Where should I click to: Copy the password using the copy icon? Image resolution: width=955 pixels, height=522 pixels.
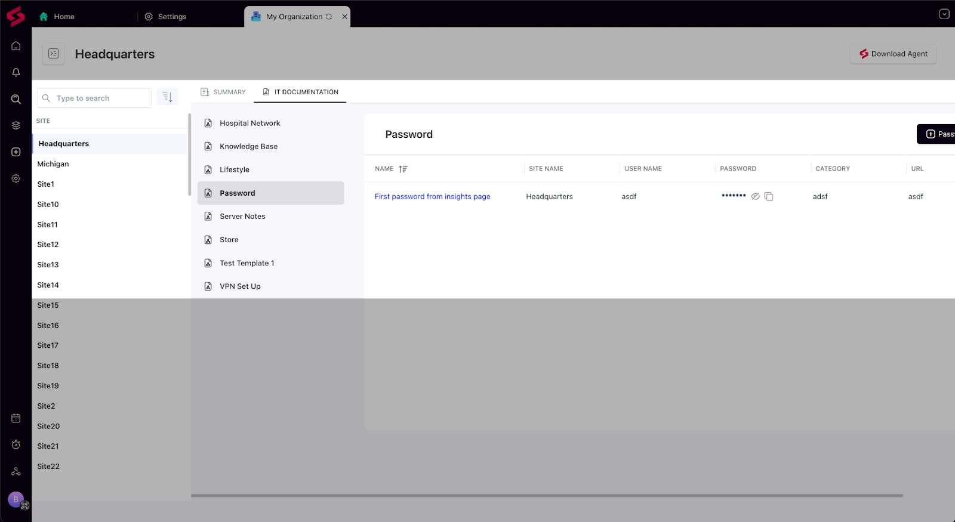(769, 196)
